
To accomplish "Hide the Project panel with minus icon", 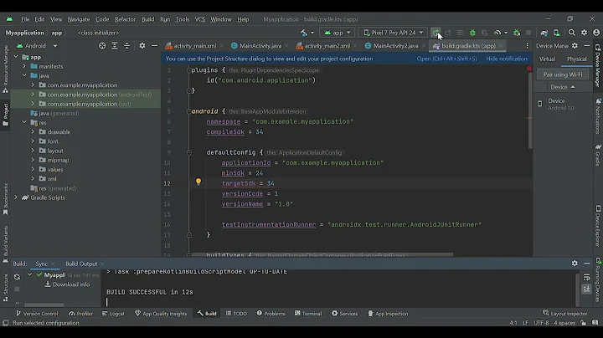I will point(154,46).
